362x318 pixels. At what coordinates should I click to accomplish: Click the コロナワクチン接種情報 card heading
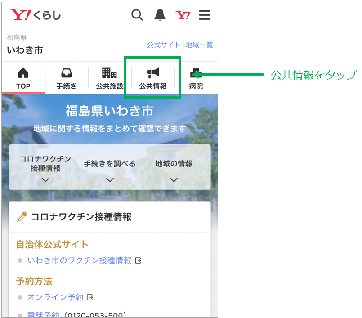[81, 217]
